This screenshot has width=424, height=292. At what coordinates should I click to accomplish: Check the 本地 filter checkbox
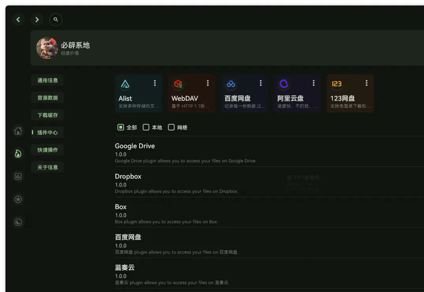146,127
